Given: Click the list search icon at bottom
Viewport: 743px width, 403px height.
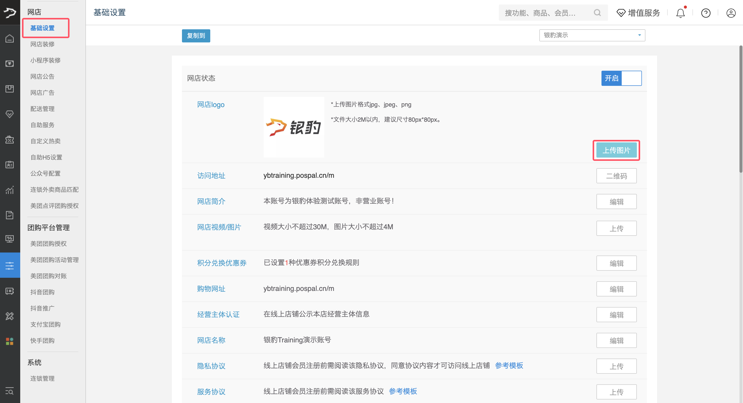Looking at the screenshot, I should [x=10, y=391].
